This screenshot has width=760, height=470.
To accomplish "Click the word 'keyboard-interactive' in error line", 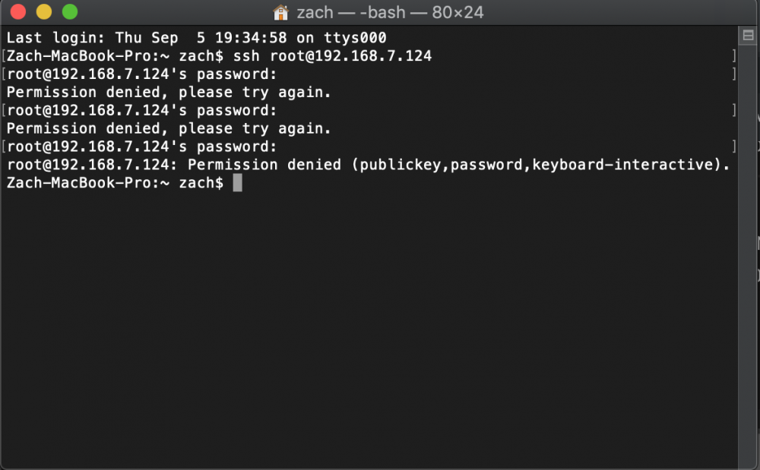I will [623, 165].
